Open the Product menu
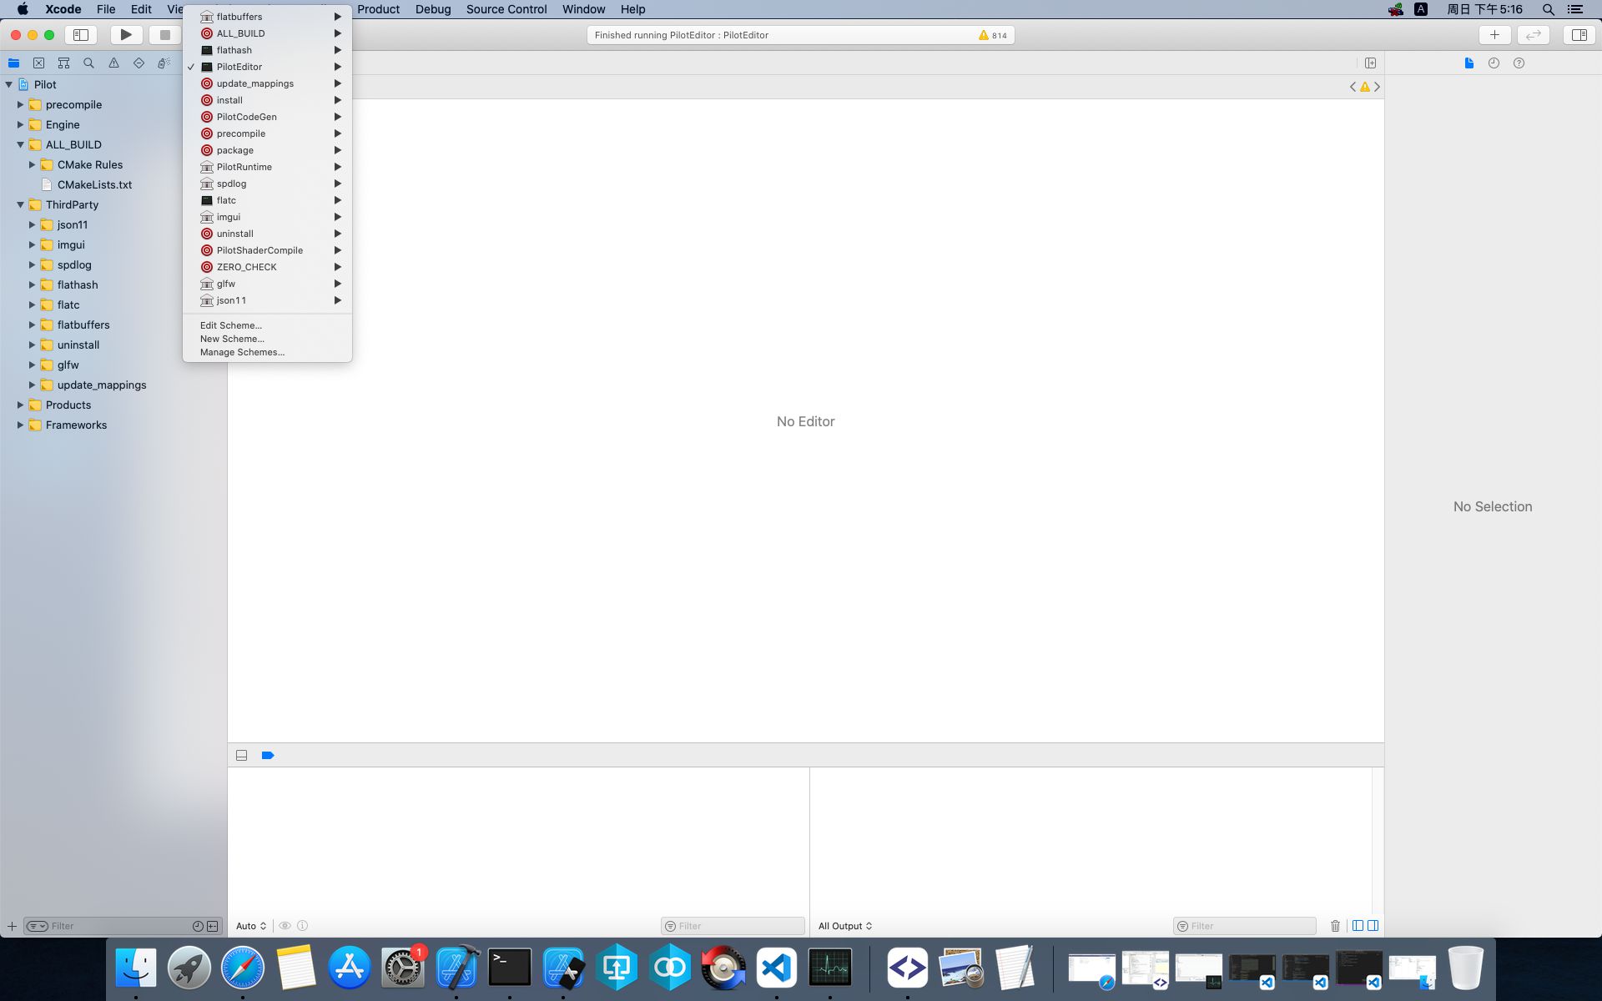Viewport: 1602px width, 1001px height. click(378, 9)
